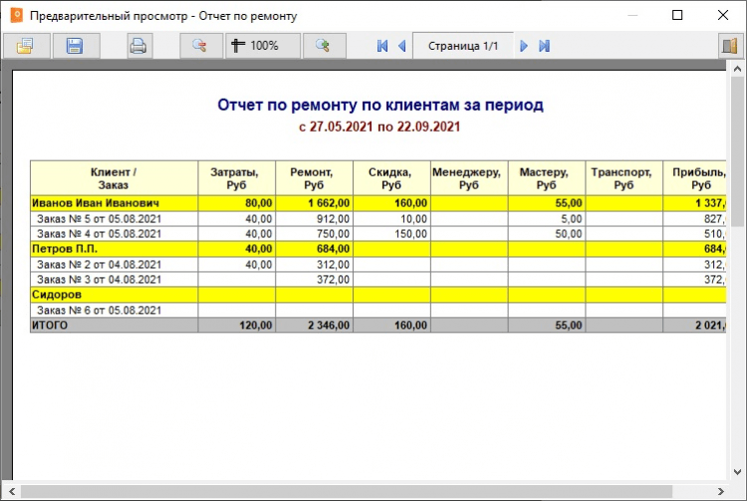Go to the previous page arrow

402,46
